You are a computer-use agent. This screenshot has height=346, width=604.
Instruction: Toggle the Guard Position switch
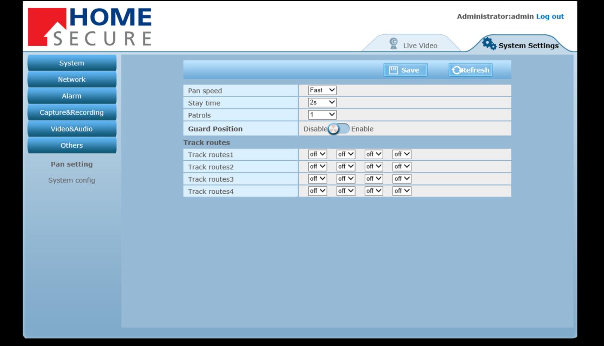[339, 129]
